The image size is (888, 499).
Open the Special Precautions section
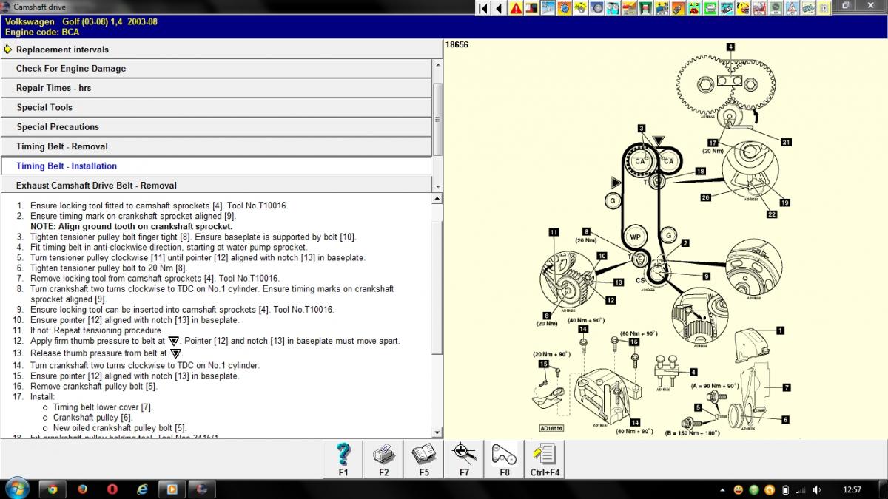[x=58, y=127]
